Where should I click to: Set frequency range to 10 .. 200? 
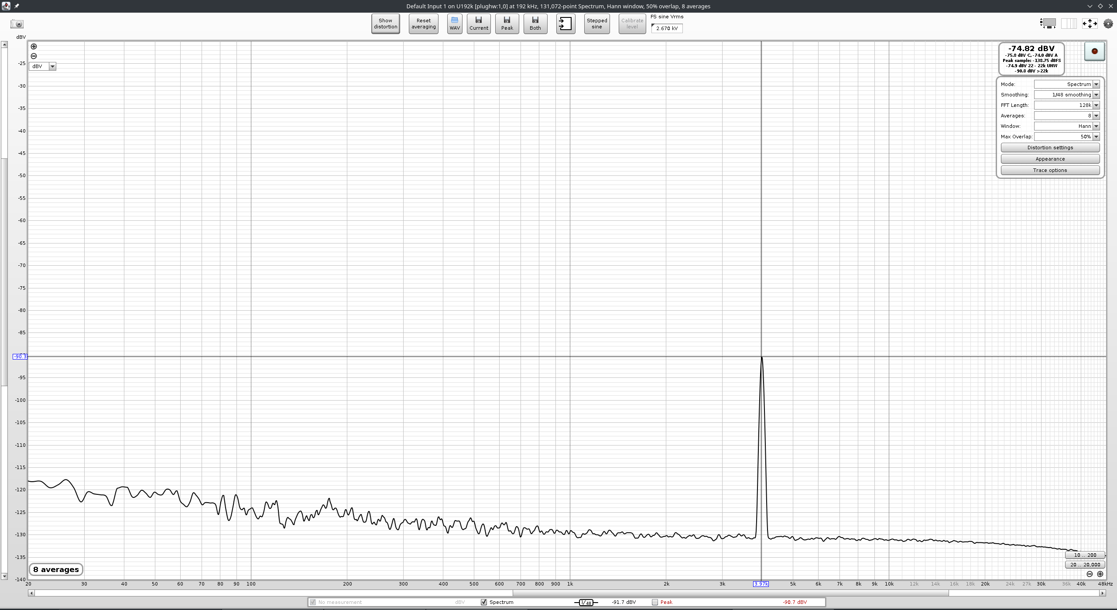pos(1085,555)
